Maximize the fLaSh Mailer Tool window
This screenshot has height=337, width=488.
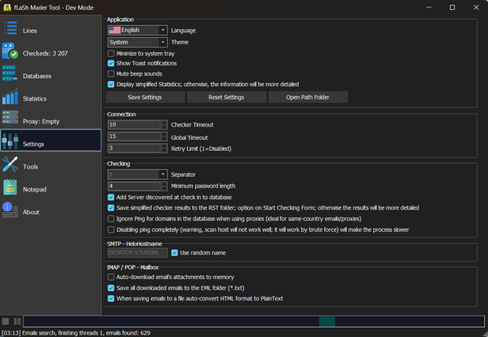coord(452,7)
